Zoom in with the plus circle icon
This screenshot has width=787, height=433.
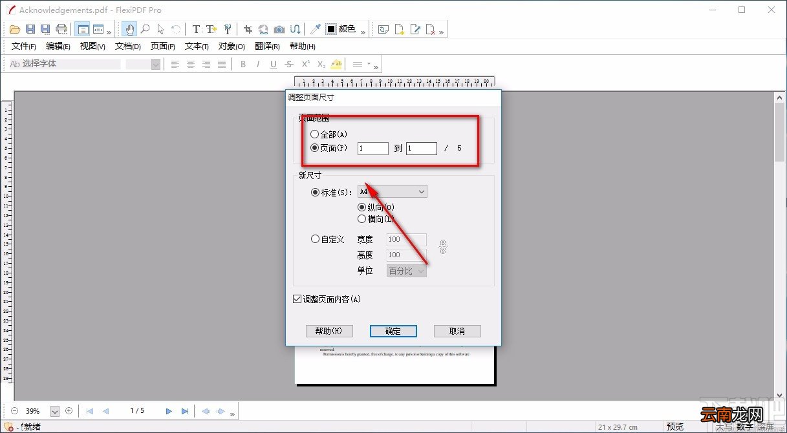click(x=69, y=411)
